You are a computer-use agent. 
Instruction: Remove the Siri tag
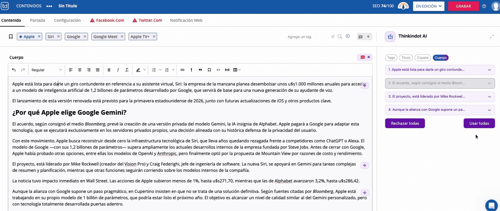(x=58, y=36)
